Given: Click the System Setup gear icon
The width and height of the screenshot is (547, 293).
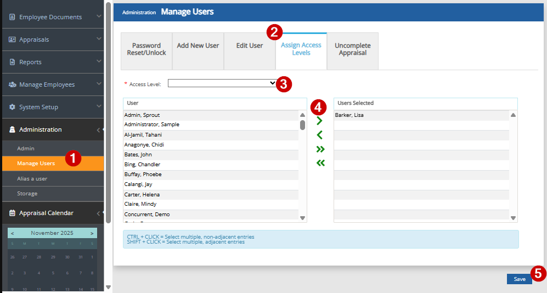Looking at the screenshot, I should click(x=12, y=107).
